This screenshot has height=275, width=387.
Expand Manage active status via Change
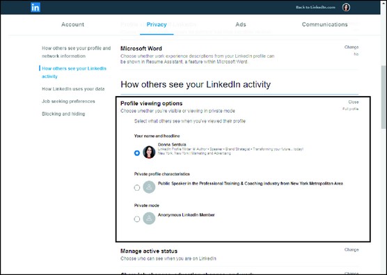tap(352, 250)
